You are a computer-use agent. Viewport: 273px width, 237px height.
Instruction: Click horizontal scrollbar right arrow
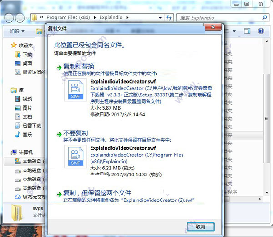click(260, 199)
